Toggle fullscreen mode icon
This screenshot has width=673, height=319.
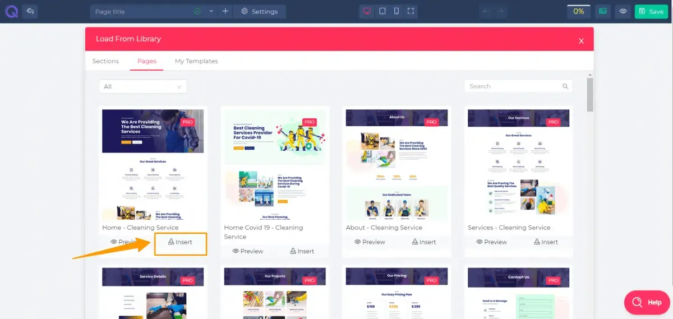[x=411, y=11]
